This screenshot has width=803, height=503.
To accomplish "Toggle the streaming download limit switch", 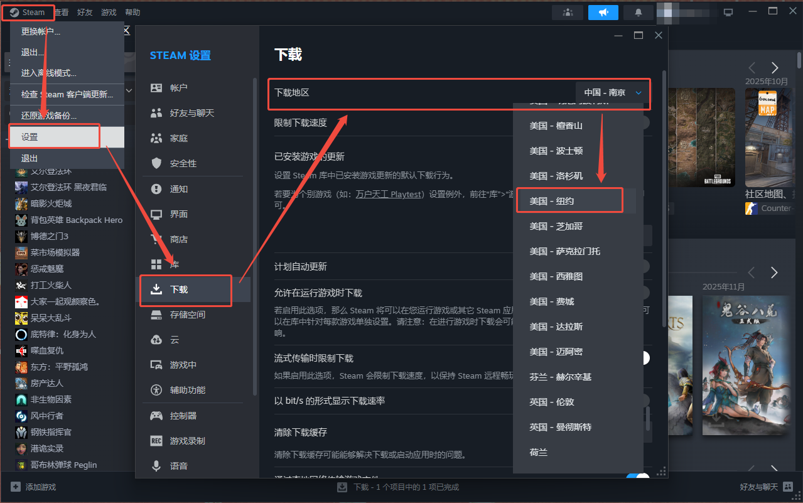I will pyautogui.click(x=644, y=358).
